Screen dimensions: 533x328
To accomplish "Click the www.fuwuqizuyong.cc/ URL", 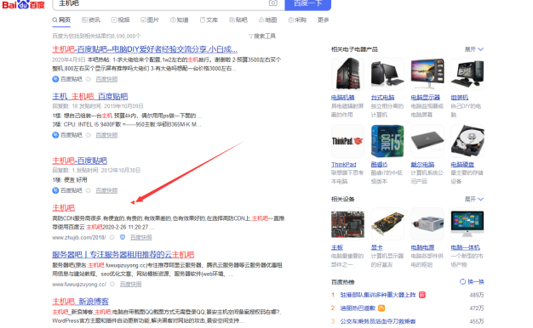I will coord(79,285).
